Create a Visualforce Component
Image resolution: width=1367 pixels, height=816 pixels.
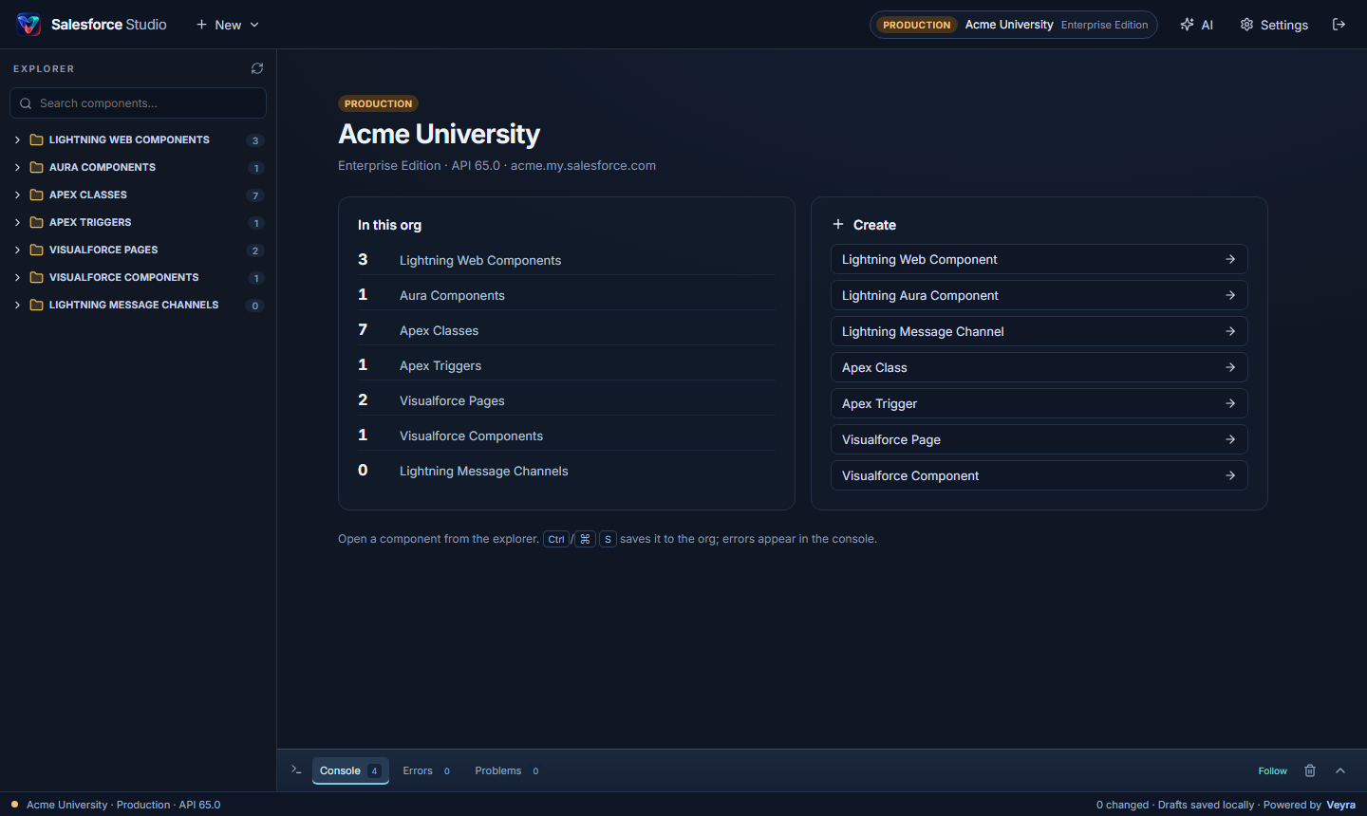pyautogui.click(x=1039, y=475)
